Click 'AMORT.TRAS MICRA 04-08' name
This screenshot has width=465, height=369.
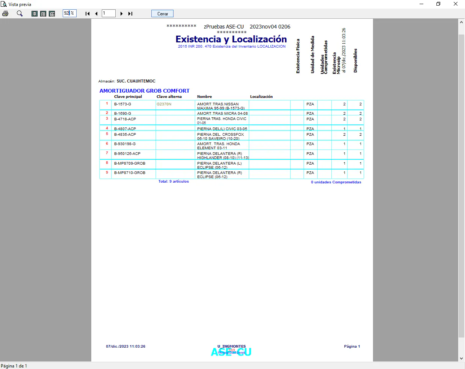point(222,113)
